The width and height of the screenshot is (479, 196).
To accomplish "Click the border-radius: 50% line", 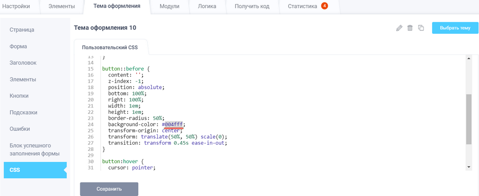I will [136, 118].
